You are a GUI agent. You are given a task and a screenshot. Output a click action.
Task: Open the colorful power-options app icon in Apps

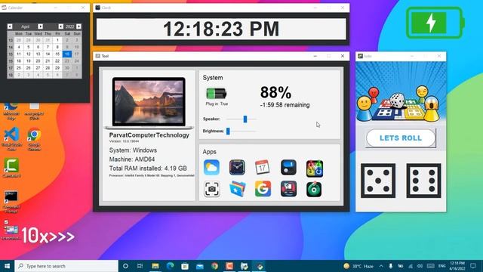pos(315,168)
